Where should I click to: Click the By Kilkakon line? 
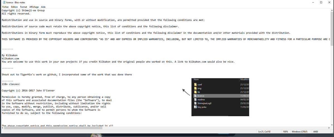point(10,55)
